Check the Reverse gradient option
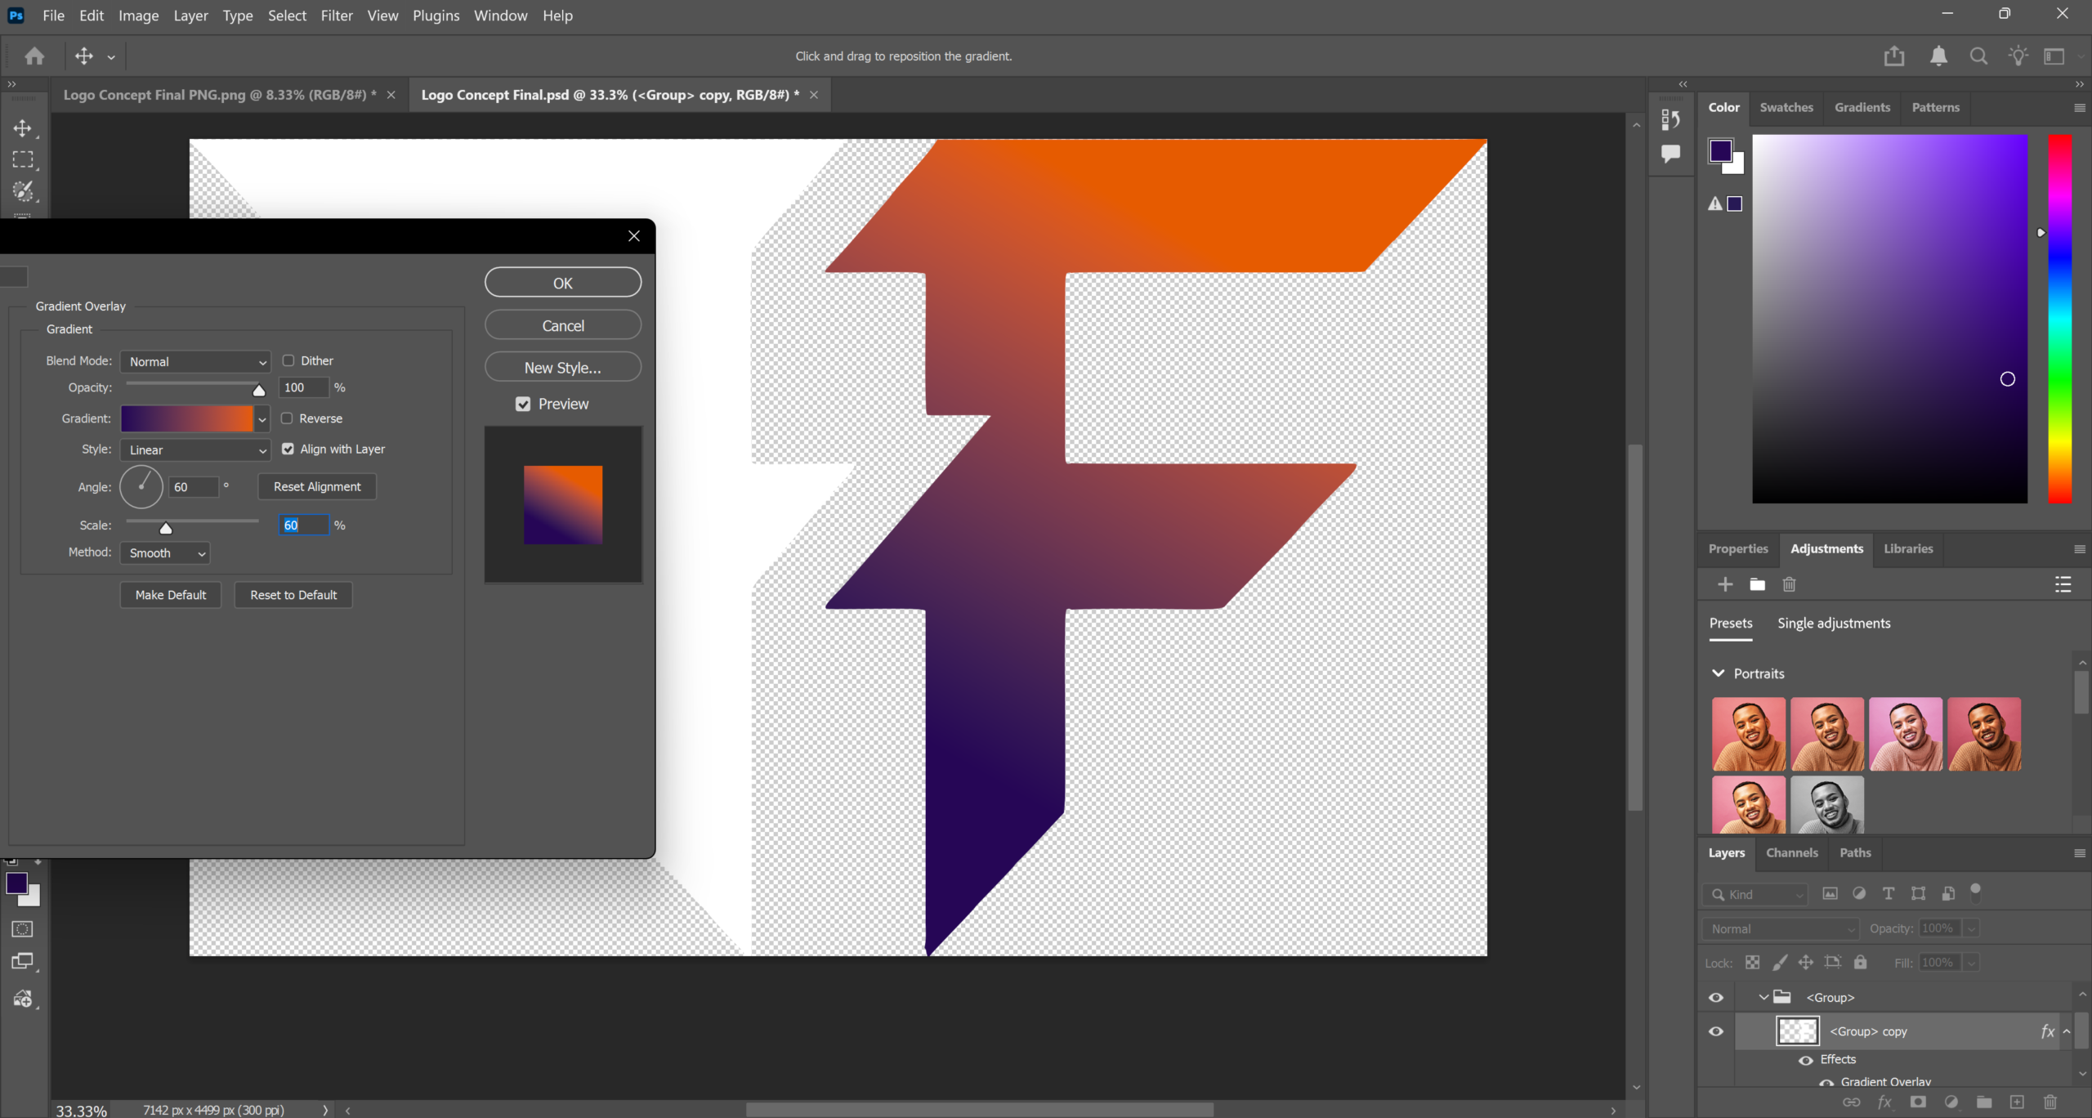The image size is (2092, 1118). [x=288, y=418]
